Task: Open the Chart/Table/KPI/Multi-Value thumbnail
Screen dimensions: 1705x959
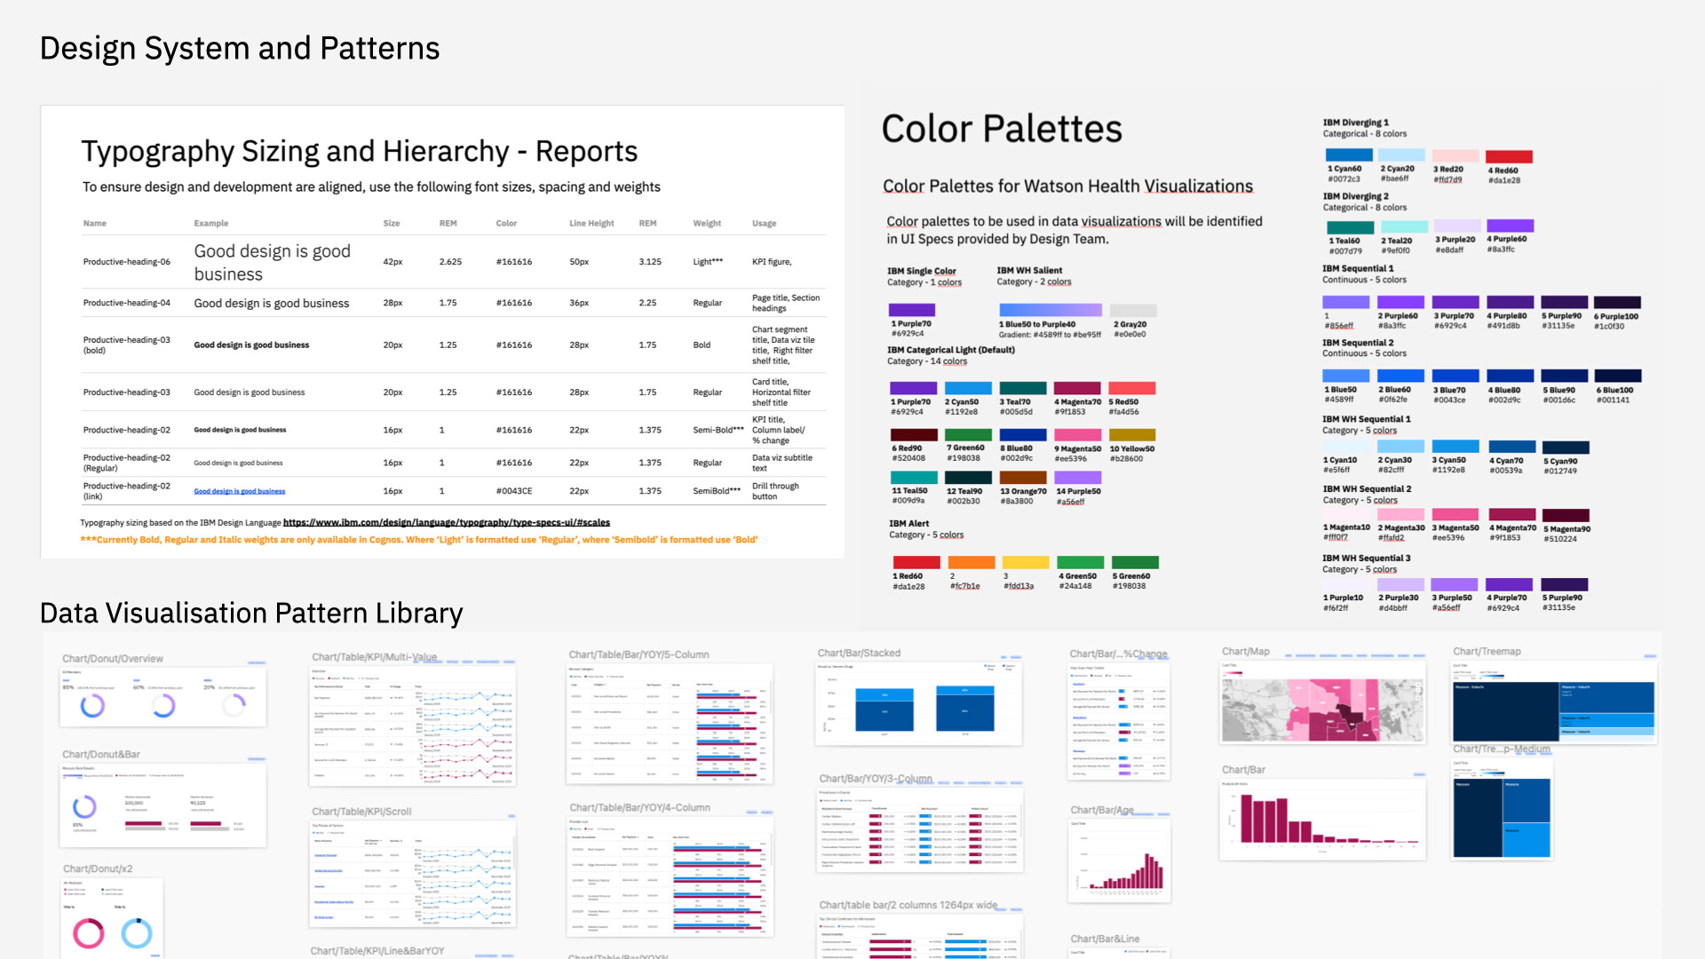Action: [x=413, y=725]
